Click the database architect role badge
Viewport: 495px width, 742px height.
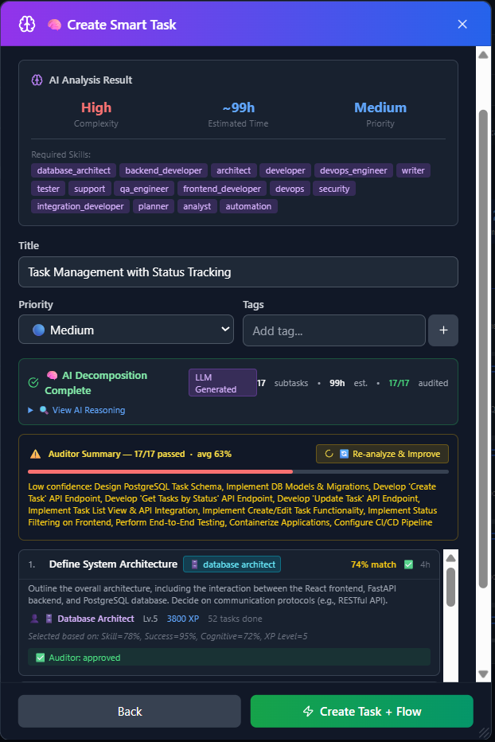tap(232, 564)
